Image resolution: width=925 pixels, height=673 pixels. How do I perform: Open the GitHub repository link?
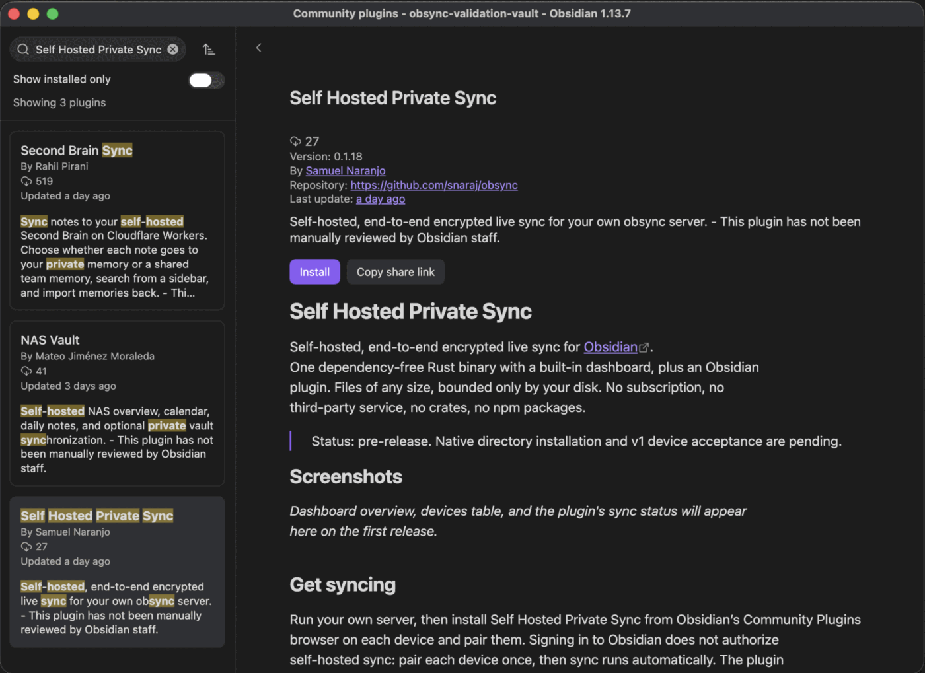pos(434,185)
